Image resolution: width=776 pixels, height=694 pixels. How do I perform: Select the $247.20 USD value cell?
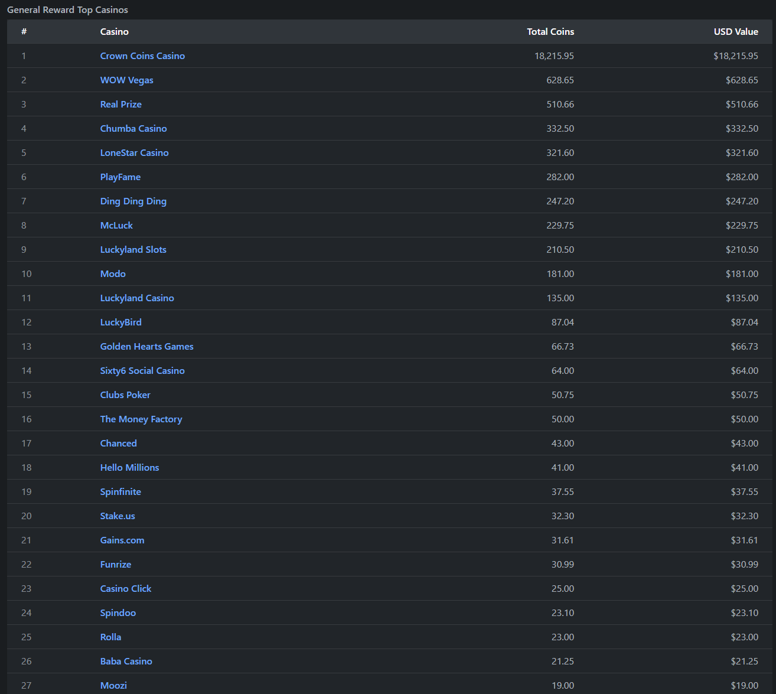coord(742,201)
